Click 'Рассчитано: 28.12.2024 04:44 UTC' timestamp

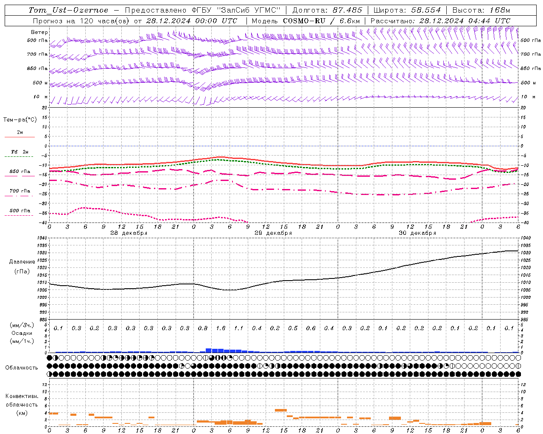pos(441,21)
